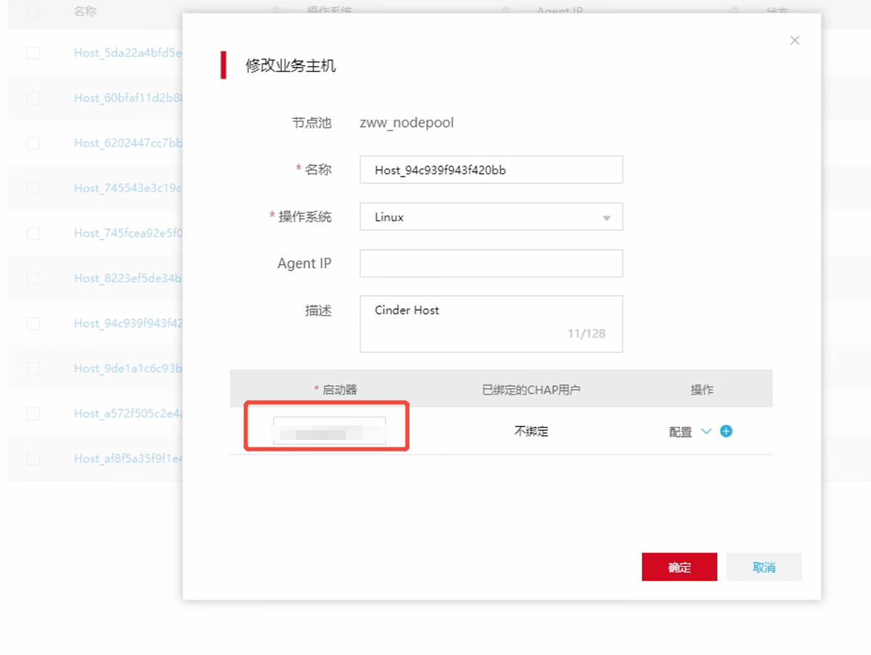Click the 描述 text area with Cinder Host
This screenshot has height=655, width=871.
[x=491, y=324]
